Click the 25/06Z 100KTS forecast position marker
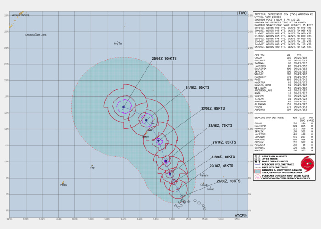Viewport: 321px width, 229px height. click(x=124, y=107)
